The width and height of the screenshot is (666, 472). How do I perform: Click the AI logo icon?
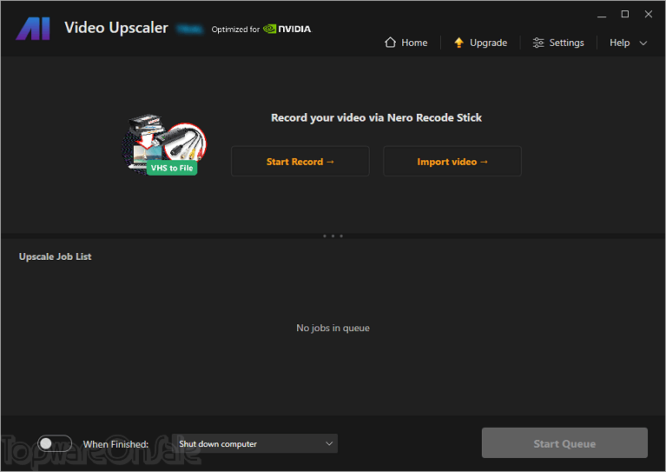pyautogui.click(x=33, y=29)
